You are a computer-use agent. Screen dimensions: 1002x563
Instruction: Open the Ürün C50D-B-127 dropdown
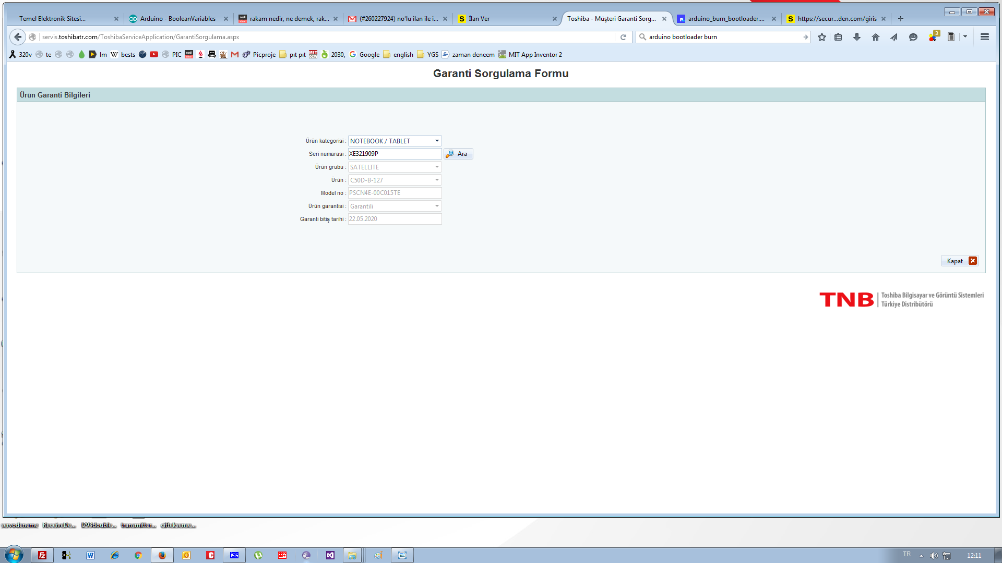pyautogui.click(x=395, y=180)
